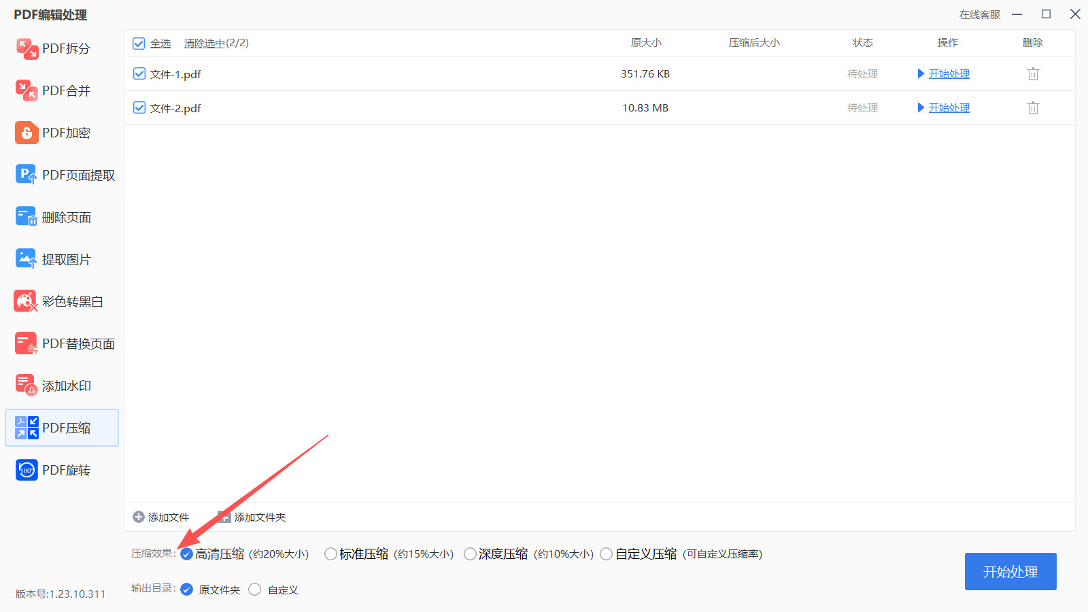Click the 提取图片 sidebar icon
1088x612 pixels.
pyautogui.click(x=27, y=260)
